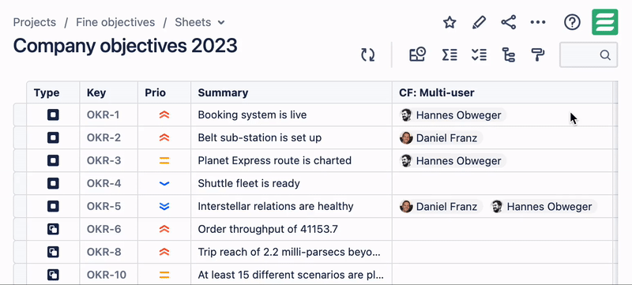Open issue OKR-8
Viewport: 632px width, 285px height.
(103, 252)
